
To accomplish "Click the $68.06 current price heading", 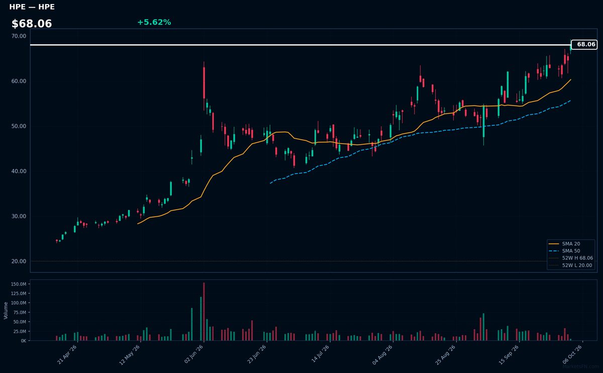I will click(x=32, y=24).
